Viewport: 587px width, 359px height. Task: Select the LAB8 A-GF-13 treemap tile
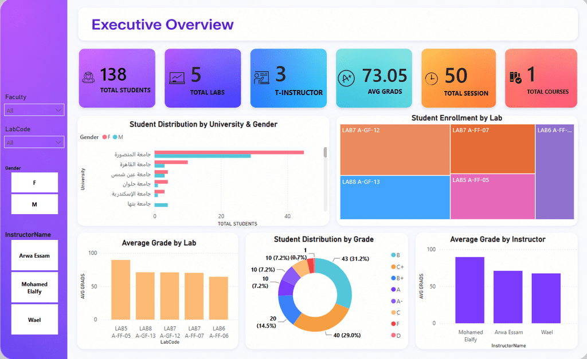point(395,198)
